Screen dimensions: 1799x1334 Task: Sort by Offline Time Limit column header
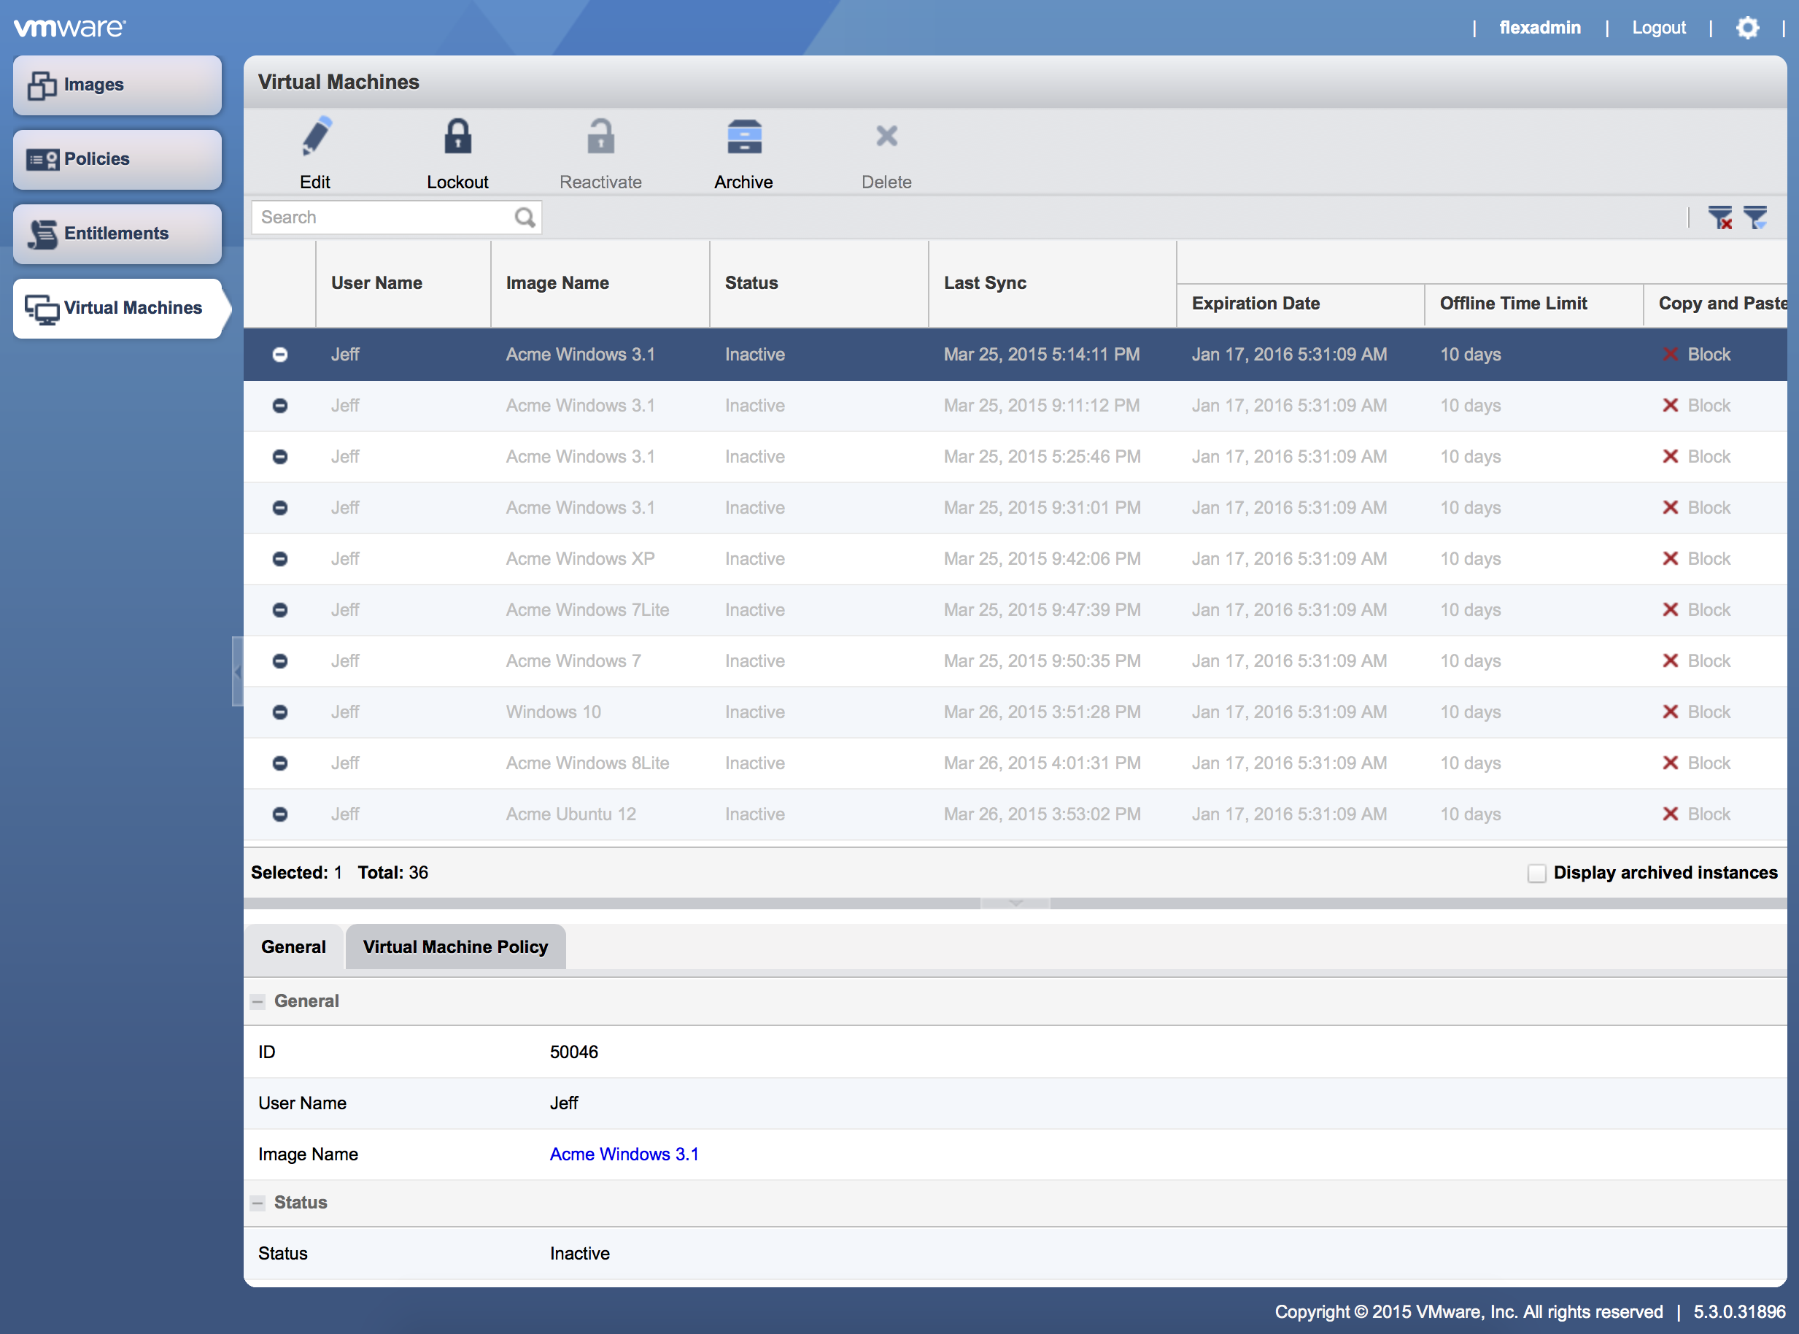point(1533,304)
